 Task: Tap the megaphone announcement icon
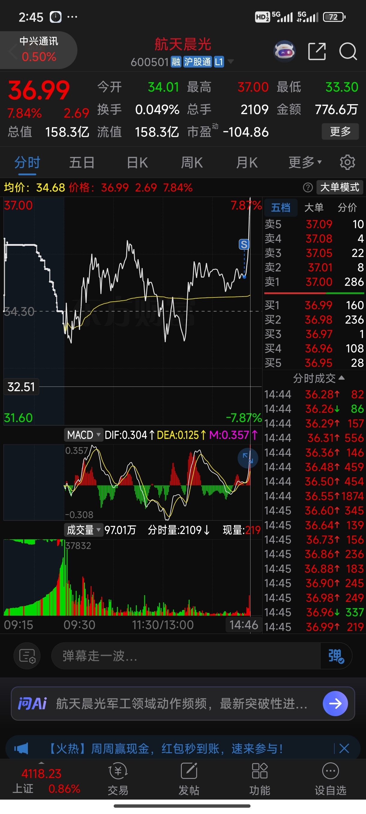pos(21,749)
